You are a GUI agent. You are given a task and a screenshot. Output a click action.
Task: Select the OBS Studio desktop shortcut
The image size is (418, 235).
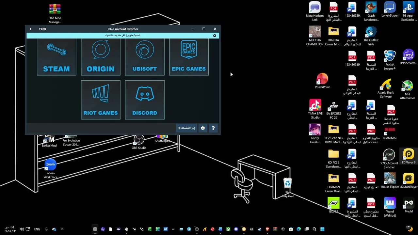pyautogui.click(x=139, y=142)
